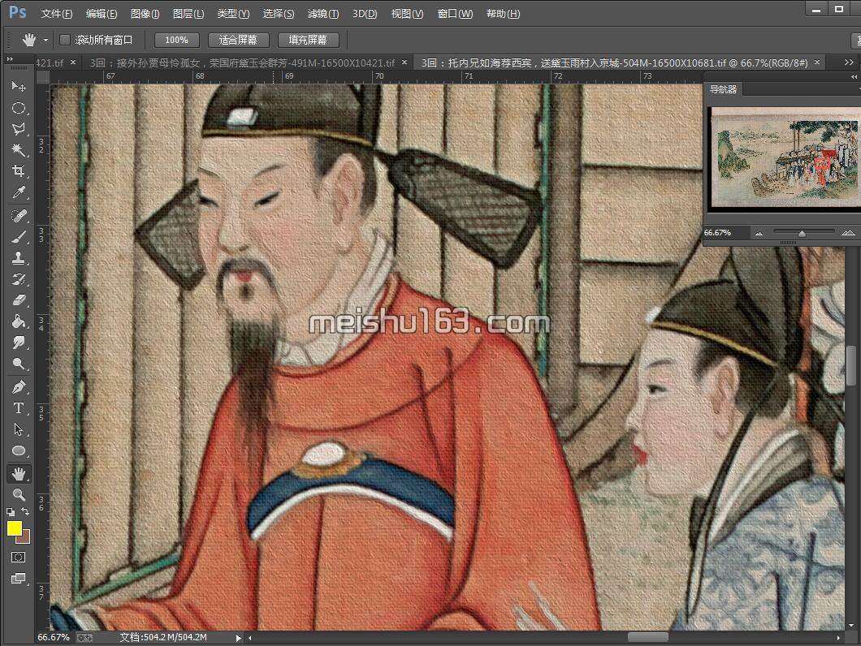
Task: Toggle Quick Mask mode
Action: coord(18,558)
